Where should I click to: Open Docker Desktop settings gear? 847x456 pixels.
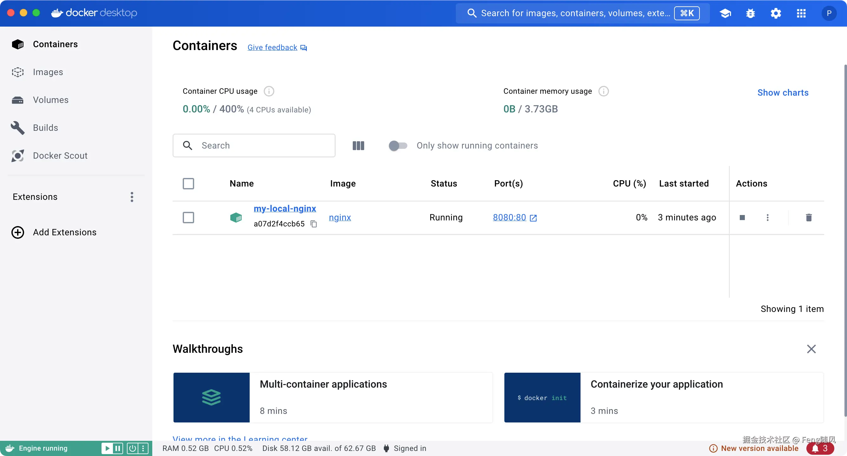(x=776, y=13)
